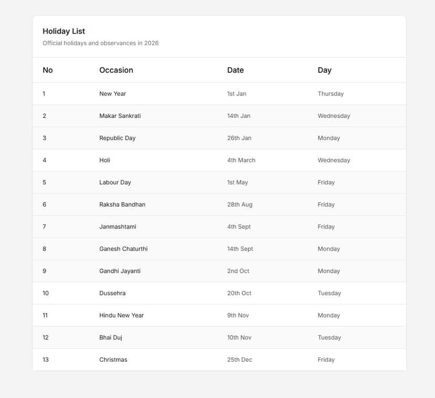435x398 pixels.
Task: Click Thursday in the New Year row
Action: [330, 94]
